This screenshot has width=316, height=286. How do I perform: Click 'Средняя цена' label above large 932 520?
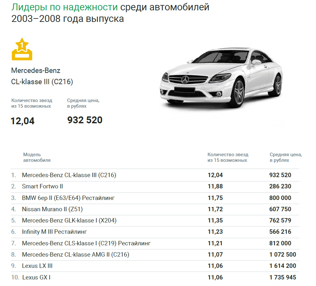[x=83, y=100]
